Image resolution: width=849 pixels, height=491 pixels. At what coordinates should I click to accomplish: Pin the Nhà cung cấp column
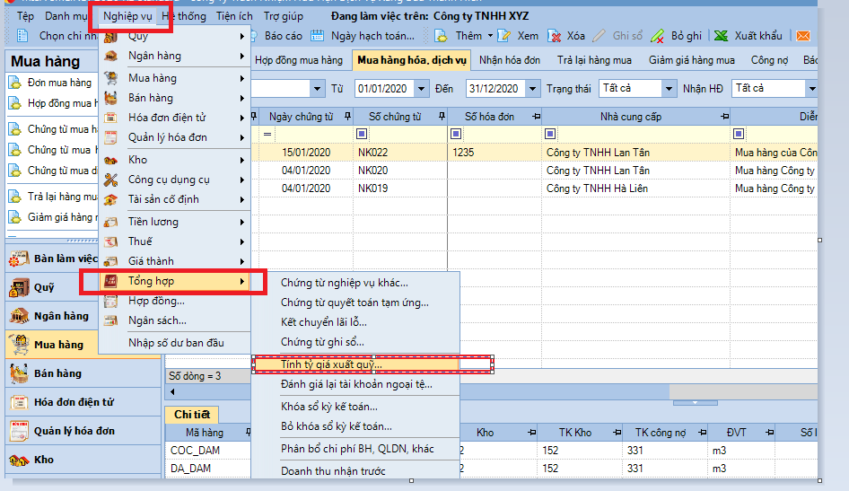point(724,117)
